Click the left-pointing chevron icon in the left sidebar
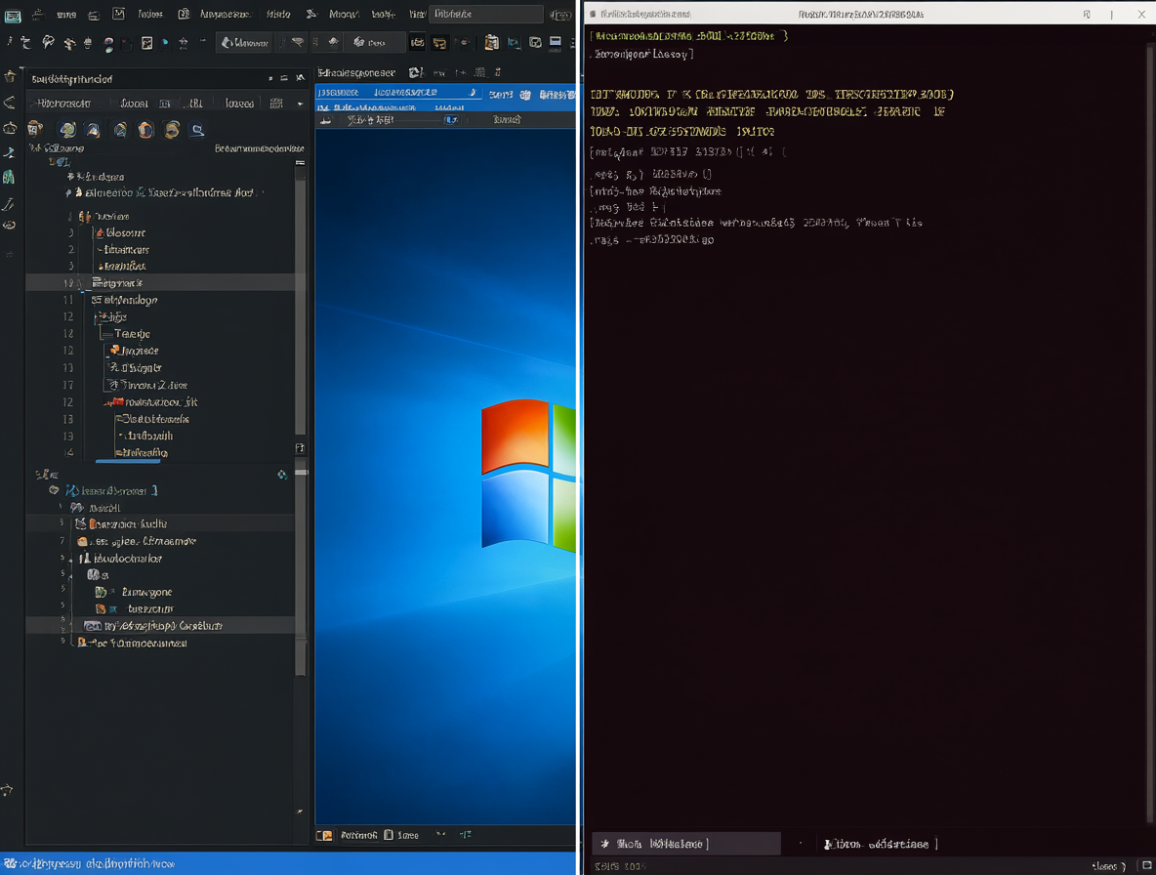 click(x=10, y=103)
